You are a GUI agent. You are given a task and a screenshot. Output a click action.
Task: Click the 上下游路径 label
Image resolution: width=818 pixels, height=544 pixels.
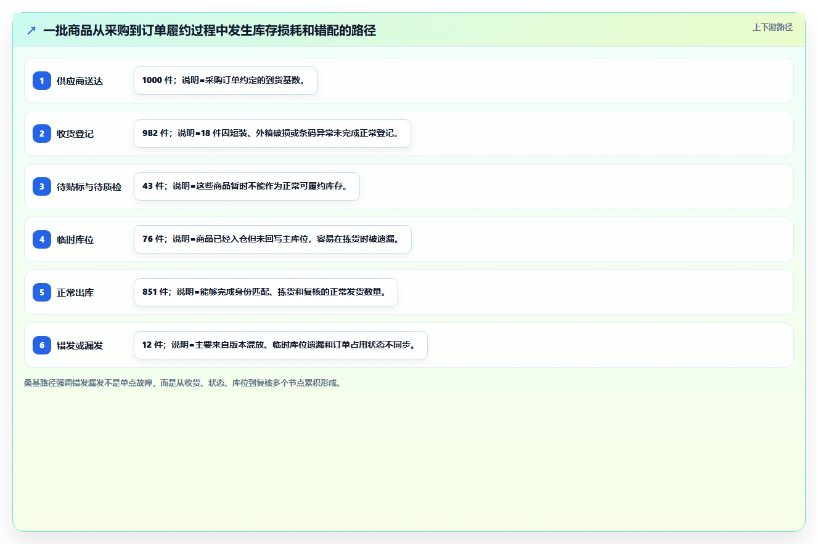772,28
